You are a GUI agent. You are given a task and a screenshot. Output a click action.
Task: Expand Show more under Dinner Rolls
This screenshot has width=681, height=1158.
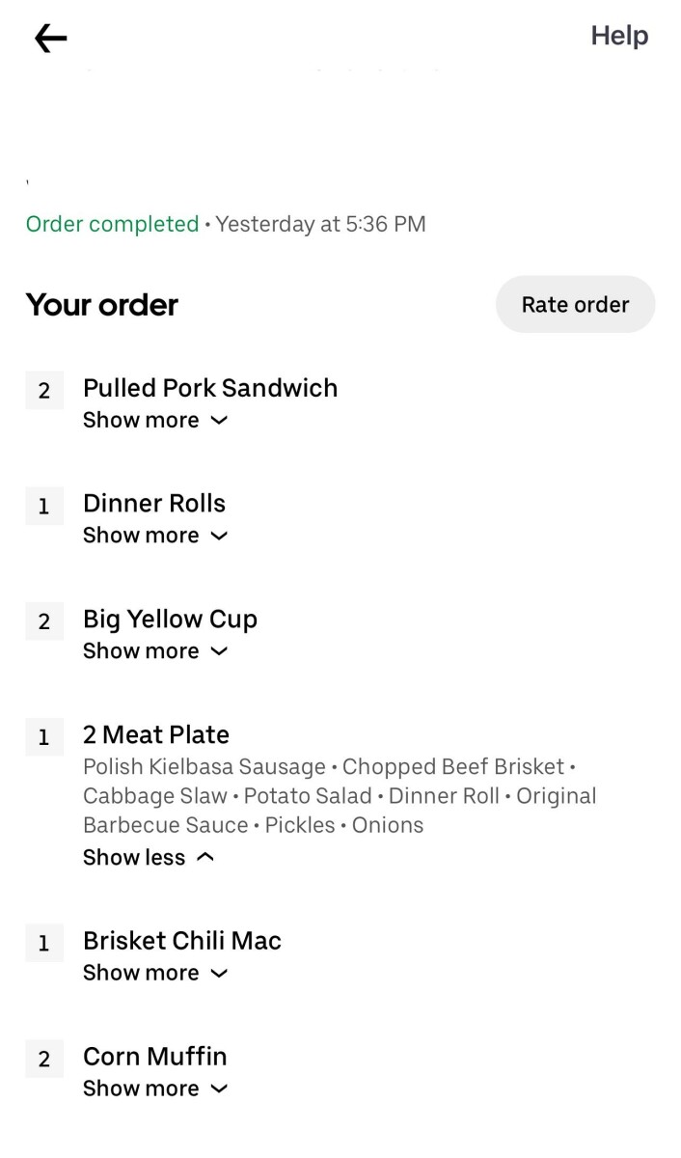coord(155,536)
